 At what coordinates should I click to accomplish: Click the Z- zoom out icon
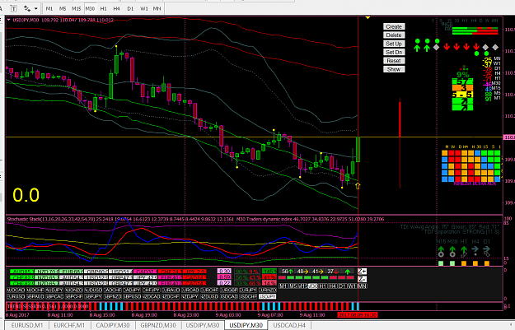[362, 279]
